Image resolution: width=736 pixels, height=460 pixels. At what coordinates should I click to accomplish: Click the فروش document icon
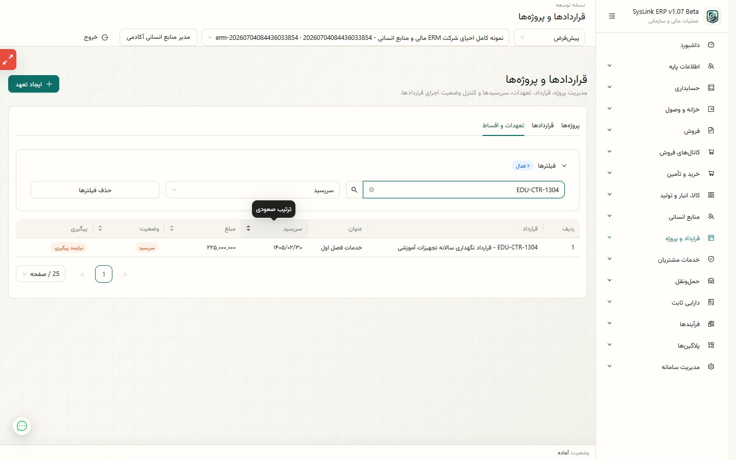[x=711, y=131]
